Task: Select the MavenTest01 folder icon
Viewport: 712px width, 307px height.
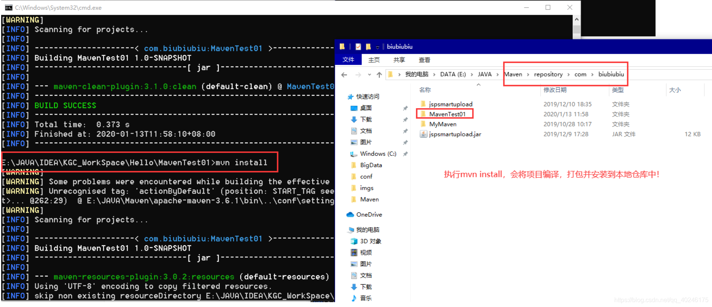Action: (423, 114)
